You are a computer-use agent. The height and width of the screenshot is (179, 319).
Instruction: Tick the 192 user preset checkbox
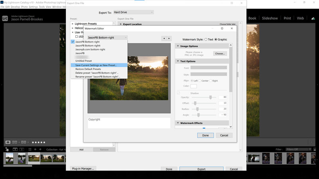(x=77, y=37)
